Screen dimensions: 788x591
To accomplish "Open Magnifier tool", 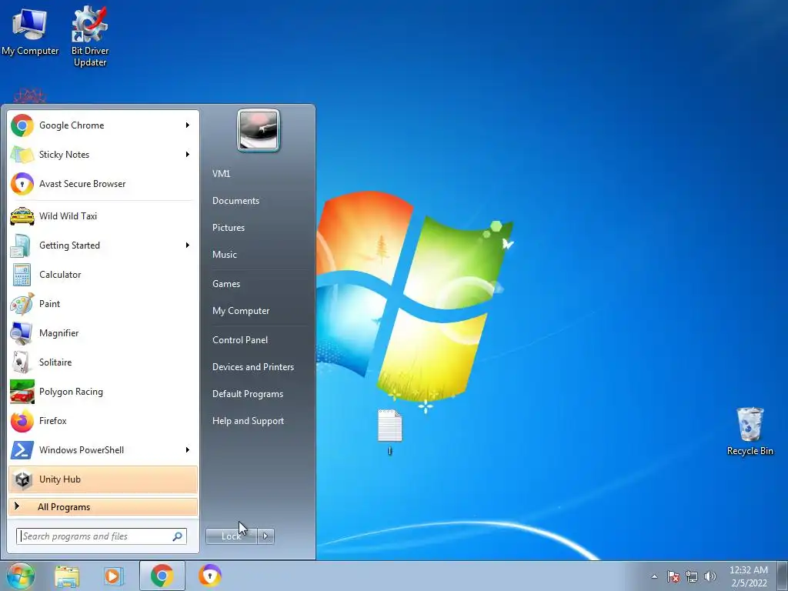I will pos(103,332).
